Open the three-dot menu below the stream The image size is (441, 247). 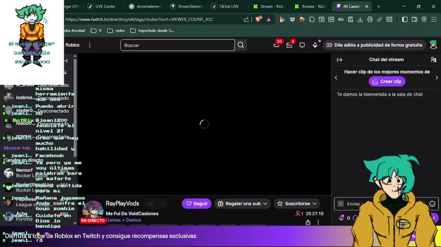(x=318, y=222)
